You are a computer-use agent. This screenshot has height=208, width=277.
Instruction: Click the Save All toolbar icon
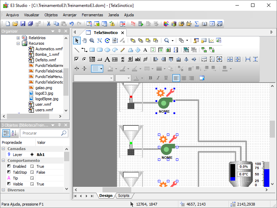(x=30, y=24)
